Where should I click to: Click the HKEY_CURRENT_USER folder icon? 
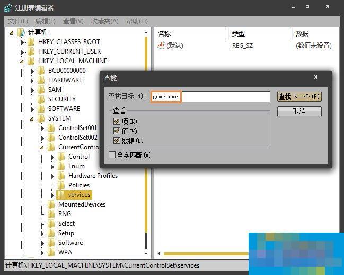(x=31, y=51)
